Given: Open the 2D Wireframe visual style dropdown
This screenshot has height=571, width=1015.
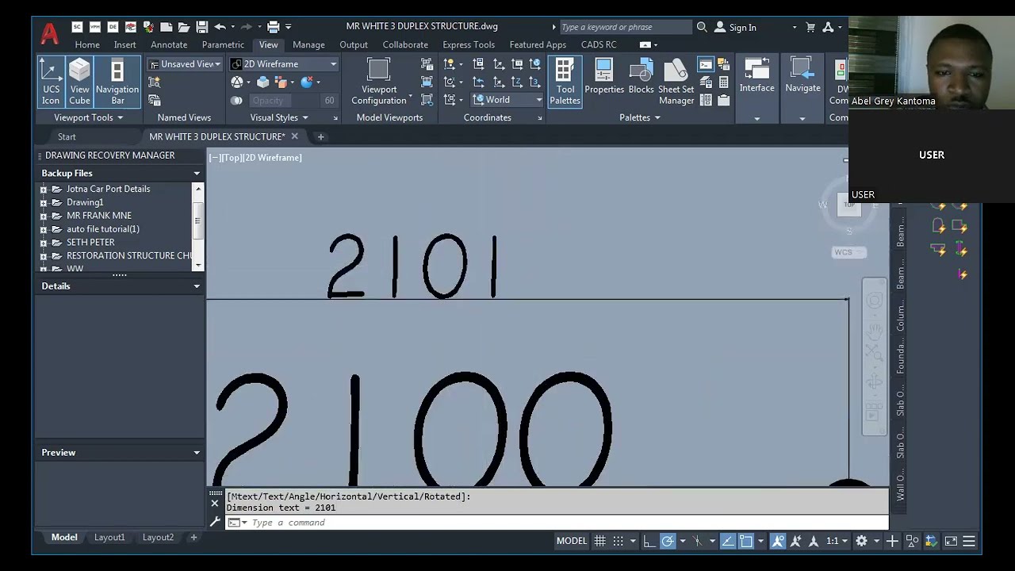Looking at the screenshot, I should (285, 64).
